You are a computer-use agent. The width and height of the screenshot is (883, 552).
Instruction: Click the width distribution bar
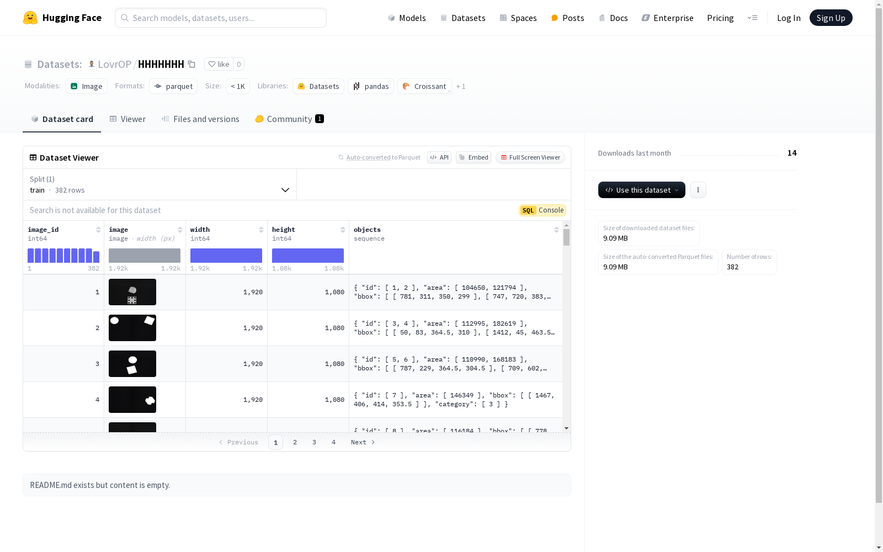[226, 256]
